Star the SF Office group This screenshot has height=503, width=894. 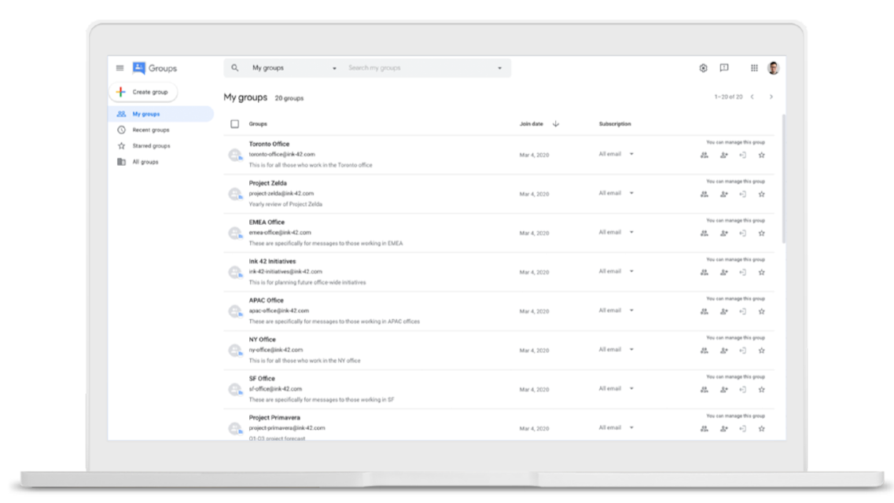tap(760, 389)
